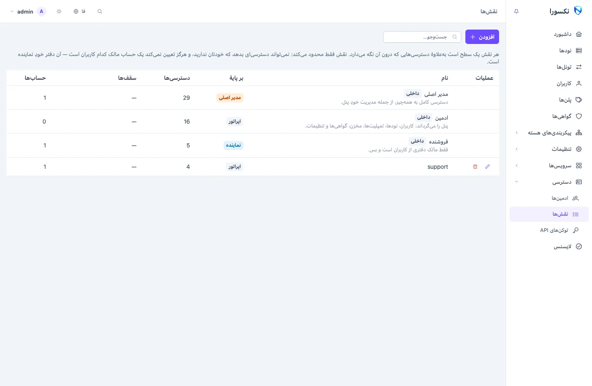This screenshot has height=386, width=592.
Task: Click the language globe icon
Action: [x=76, y=11]
